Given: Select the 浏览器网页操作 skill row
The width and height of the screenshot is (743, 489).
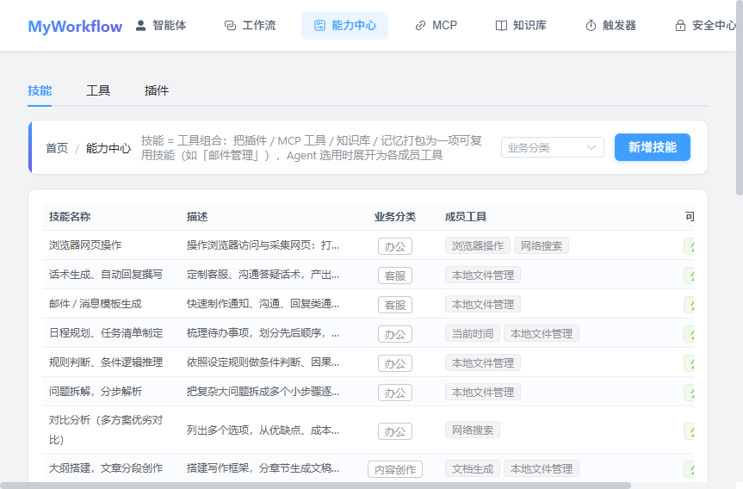Looking at the screenshot, I should [368, 245].
